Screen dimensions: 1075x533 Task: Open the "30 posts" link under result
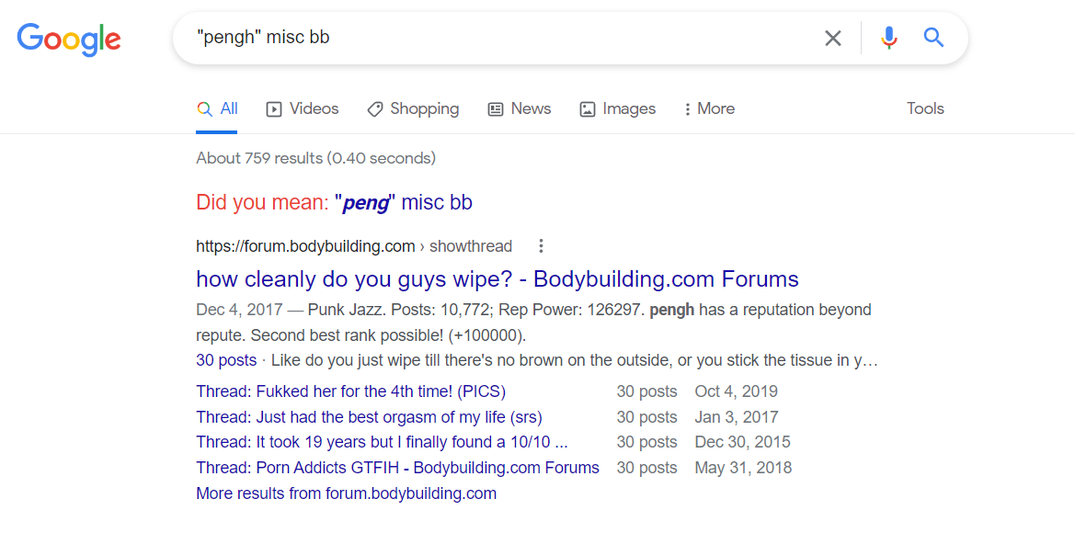coord(226,360)
